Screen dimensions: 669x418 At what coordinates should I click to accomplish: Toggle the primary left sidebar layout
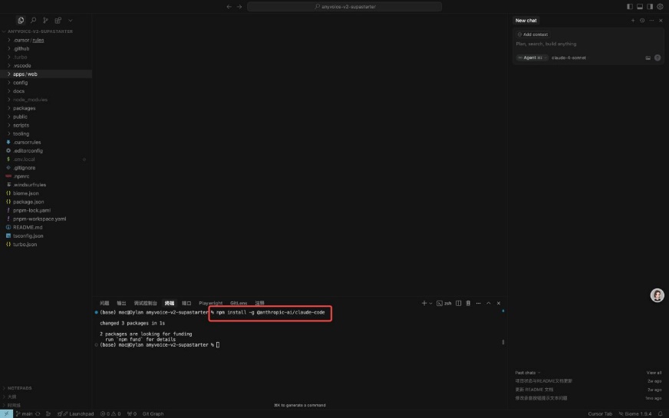(x=630, y=7)
